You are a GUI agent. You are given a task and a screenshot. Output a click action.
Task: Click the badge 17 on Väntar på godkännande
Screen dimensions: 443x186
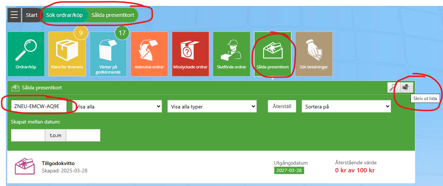tap(122, 33)
